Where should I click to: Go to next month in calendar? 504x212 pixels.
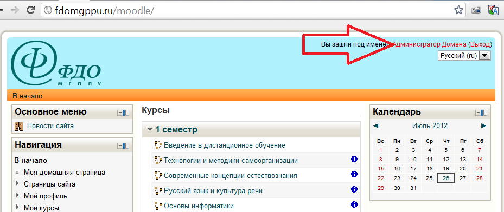483,126
